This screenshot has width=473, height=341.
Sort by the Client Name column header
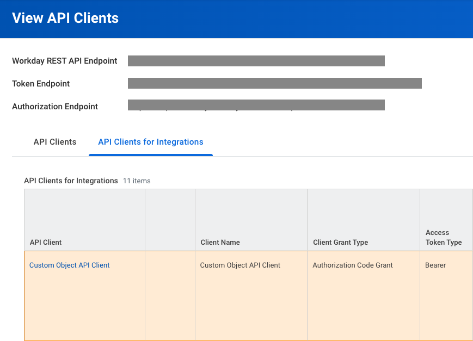pos(251,220)
